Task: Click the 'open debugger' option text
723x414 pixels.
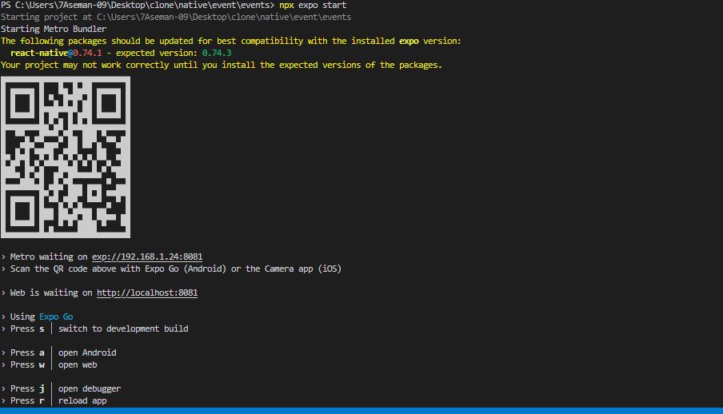Action: (90, 388)
